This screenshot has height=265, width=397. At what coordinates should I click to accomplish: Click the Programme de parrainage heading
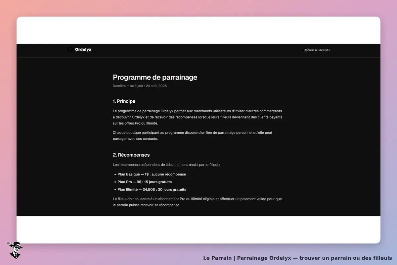pyautogui.click(x=155, y=77)
